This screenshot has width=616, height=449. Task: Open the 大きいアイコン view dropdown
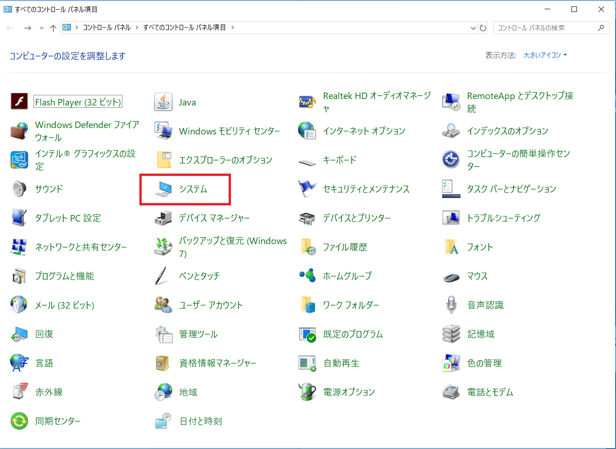point(545,55)
